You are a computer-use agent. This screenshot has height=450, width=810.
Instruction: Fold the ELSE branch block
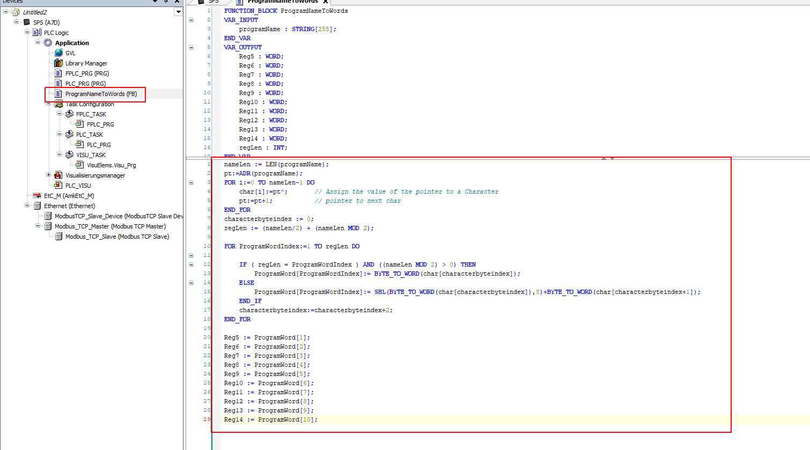(x=191, y=283)
